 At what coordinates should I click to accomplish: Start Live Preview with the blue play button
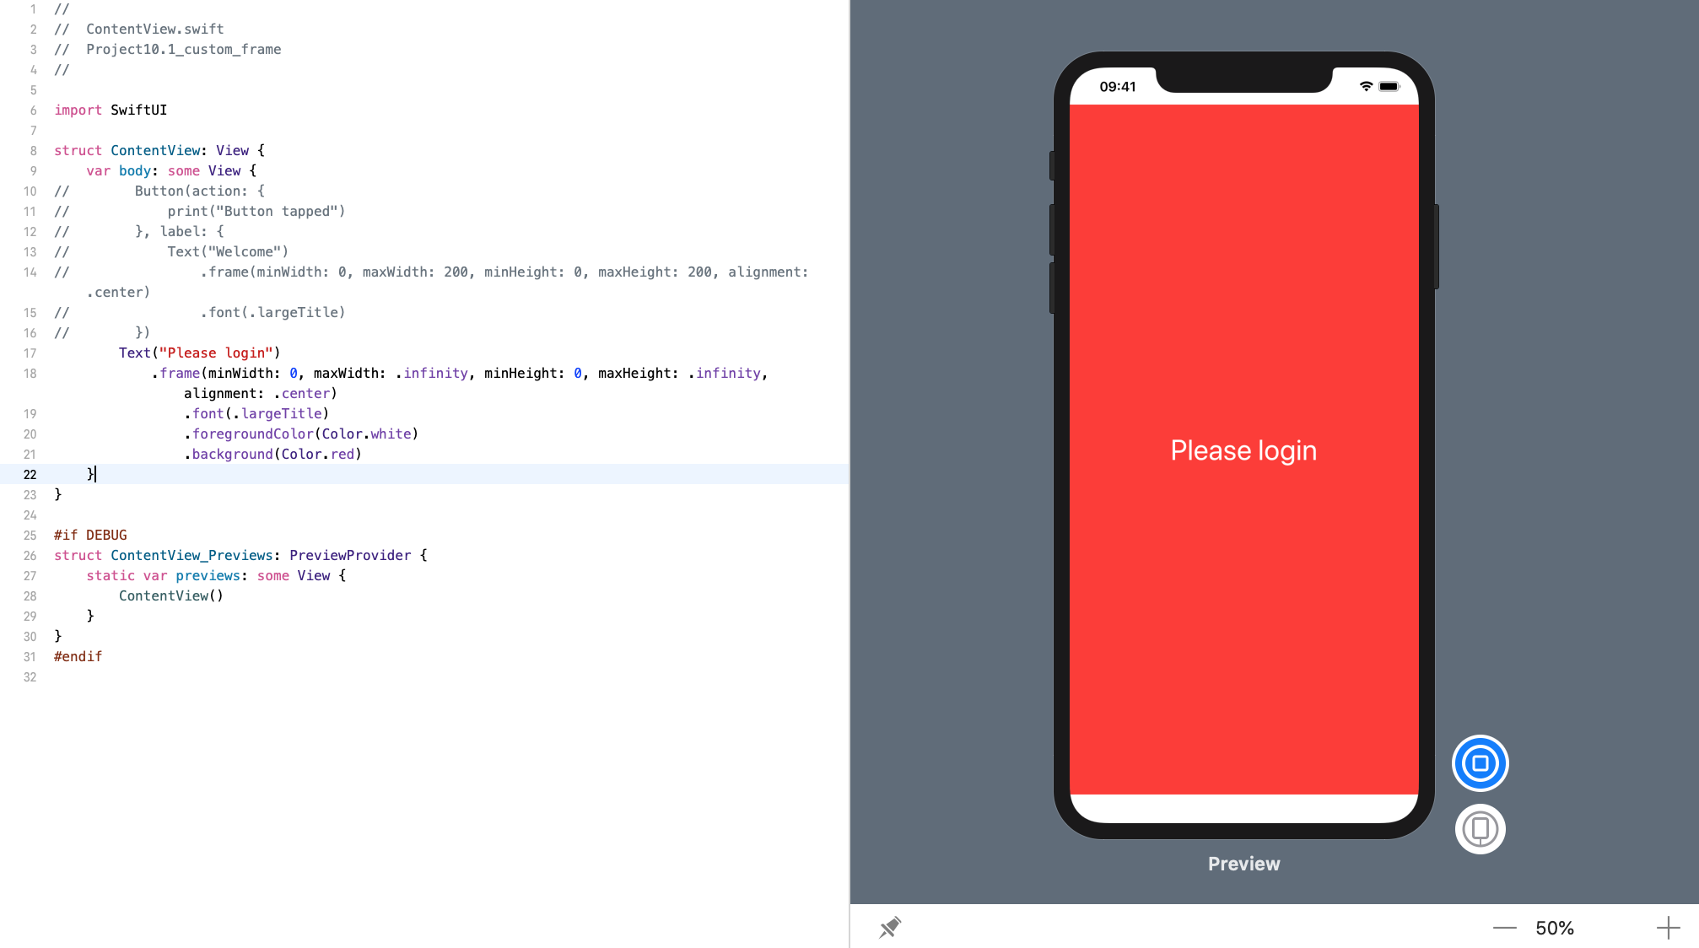1480,763
